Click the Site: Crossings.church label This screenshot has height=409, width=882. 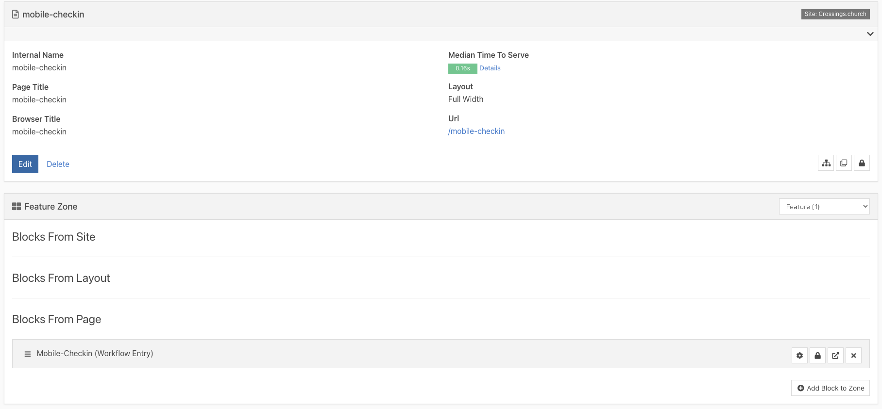835,14
